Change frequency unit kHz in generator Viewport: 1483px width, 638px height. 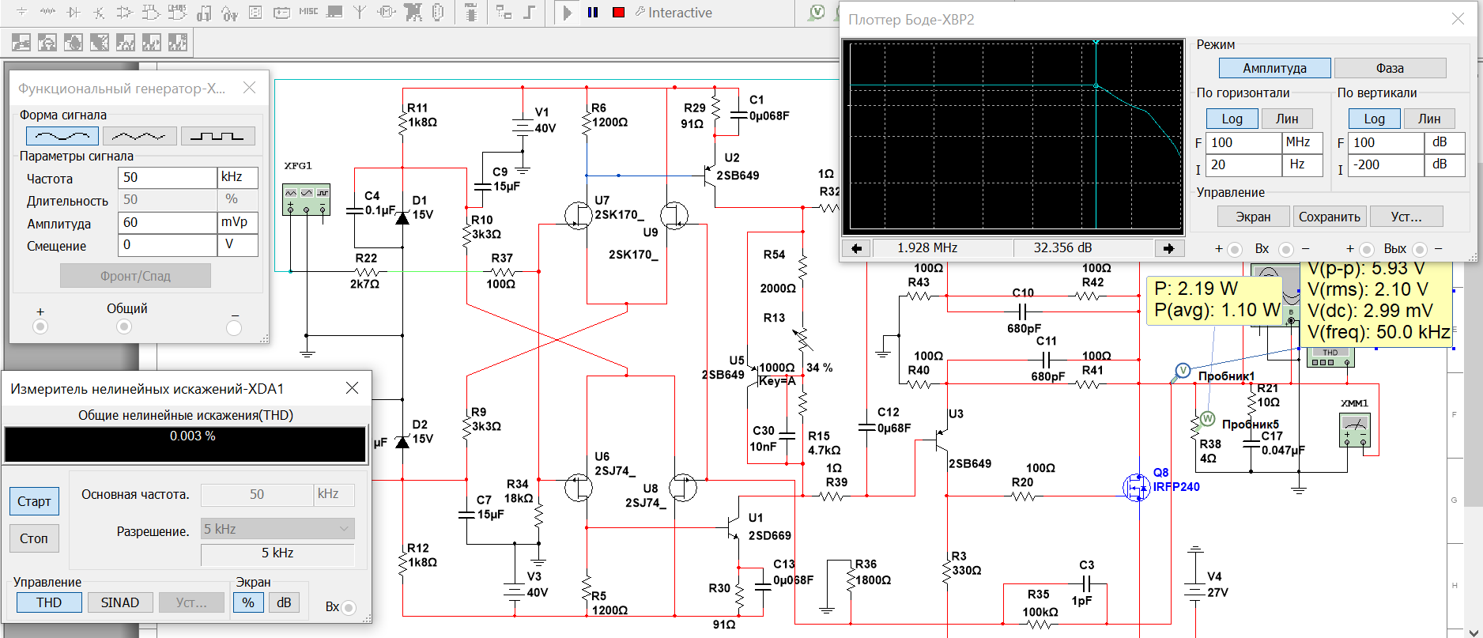pos(238,177)
